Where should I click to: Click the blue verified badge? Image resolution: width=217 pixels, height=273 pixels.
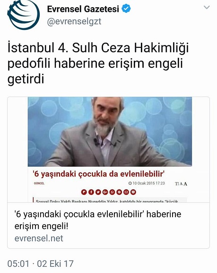126,9
